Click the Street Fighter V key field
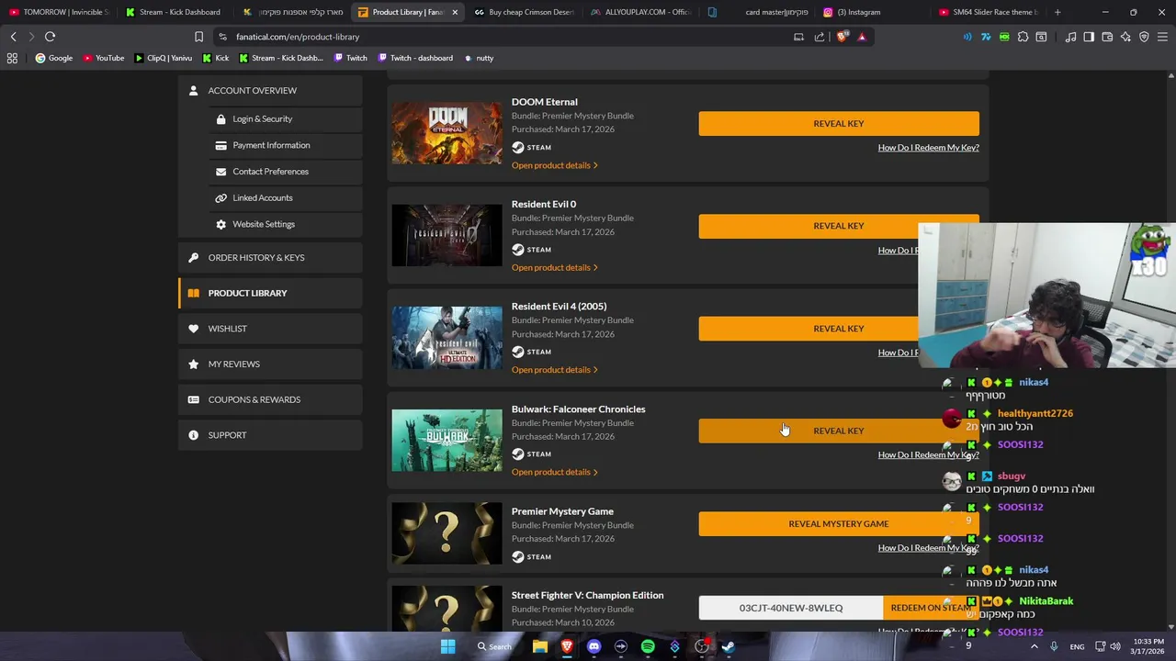 [x=790, y=608]
